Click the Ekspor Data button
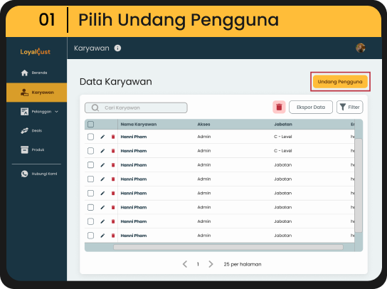Image resolution: width=387 pixels, height=289 pixels. tap(311, 107)
